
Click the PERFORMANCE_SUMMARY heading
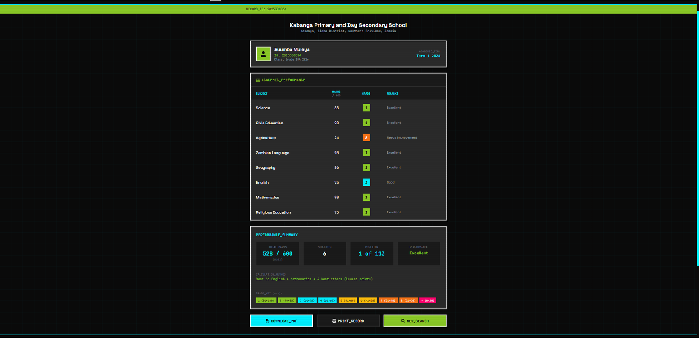(x=277, y=235)
